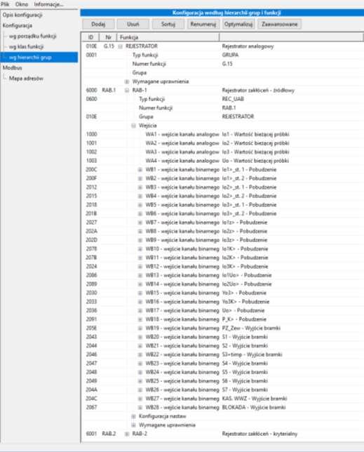
Task: Click value Rejestrator analogowy
Action: pyautogui.click(x=248, y=46)
